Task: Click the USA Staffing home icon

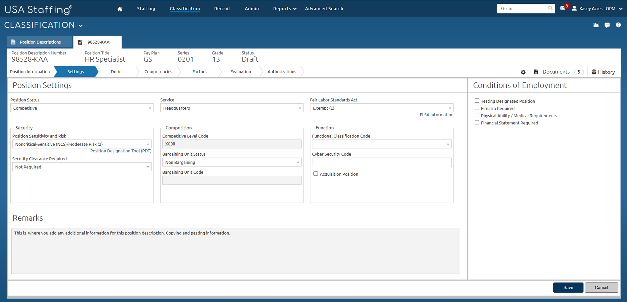Action: click(x=119, y=8)
